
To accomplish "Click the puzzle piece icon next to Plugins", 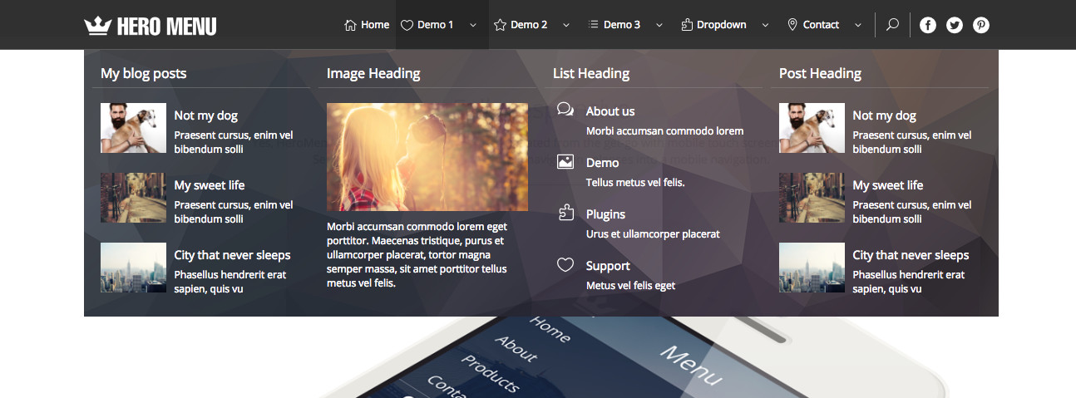I will tap(565, 213).
